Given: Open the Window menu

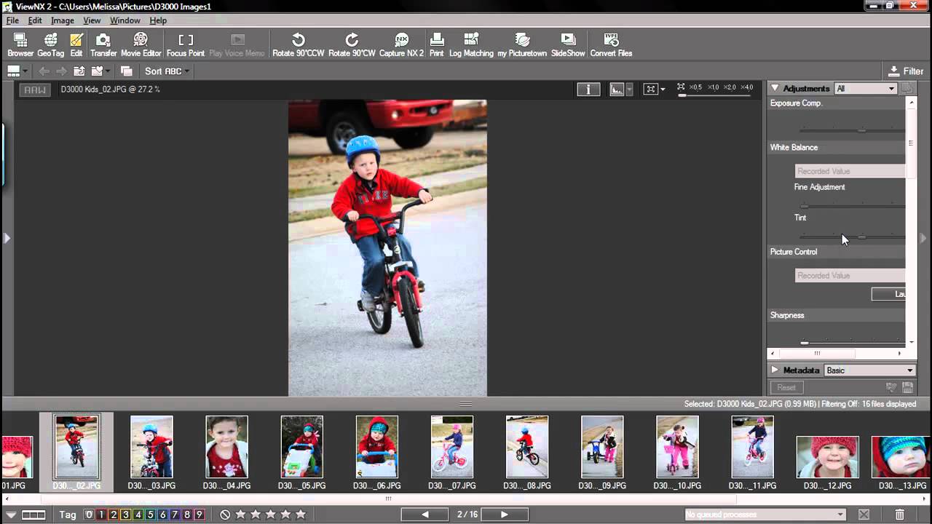Looking at the screenshot, I should tap(125, 20).
